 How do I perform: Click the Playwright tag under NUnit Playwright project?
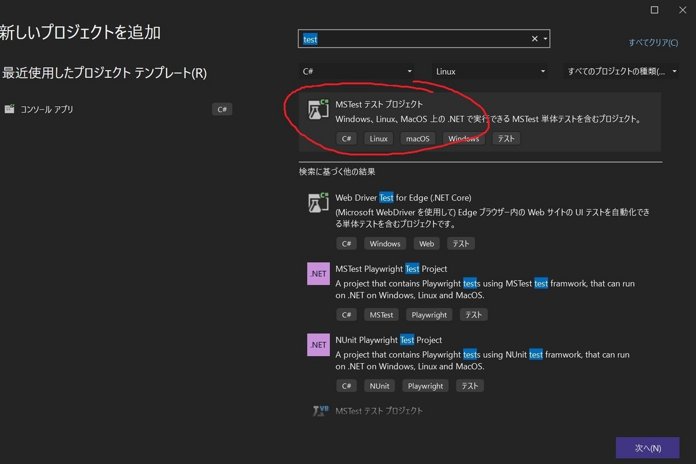425,386
